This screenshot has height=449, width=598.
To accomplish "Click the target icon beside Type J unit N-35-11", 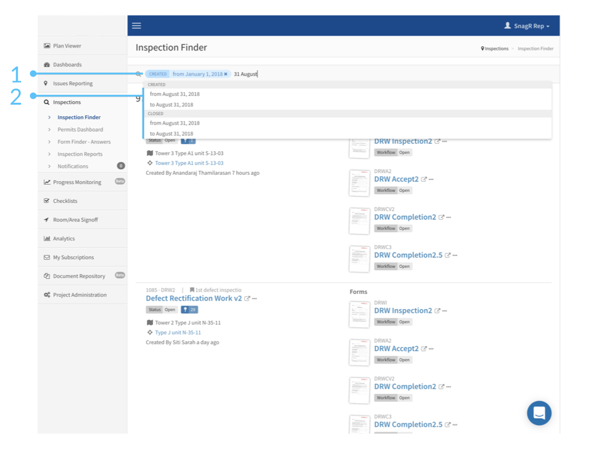I will pyautogui.click(x=150, y=333).
